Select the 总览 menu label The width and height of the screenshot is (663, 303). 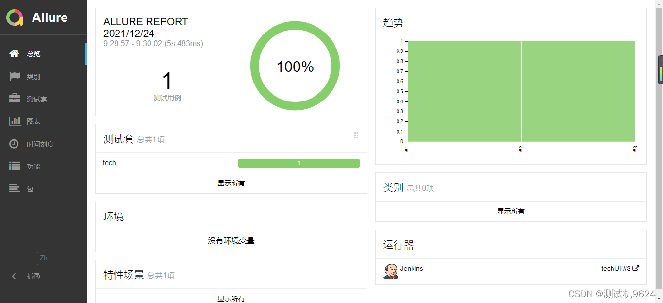[33, 54]
